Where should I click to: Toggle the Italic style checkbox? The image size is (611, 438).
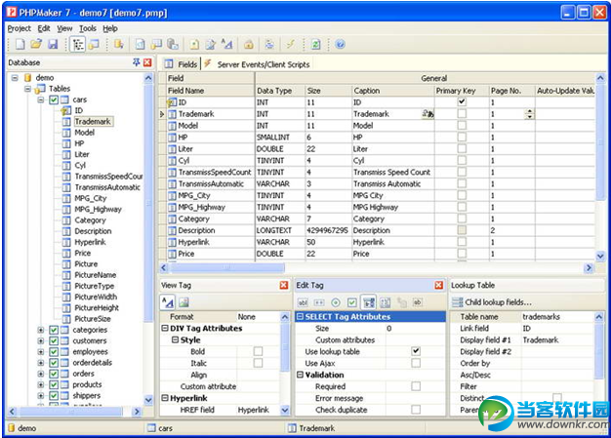(x=258, y=363)
